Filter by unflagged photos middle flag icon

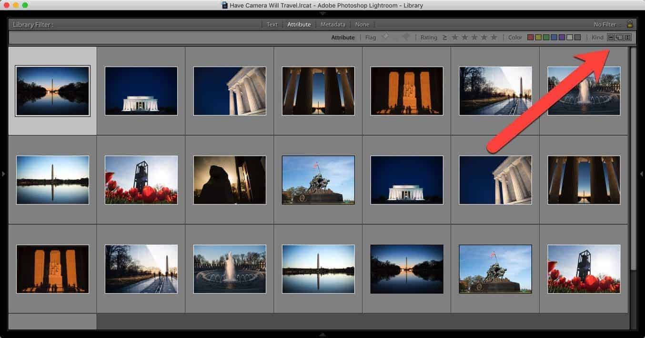point(396,37)
